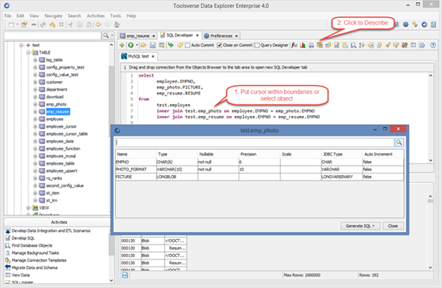Open the dropdown beside the browser search magnifier

[112, 36]
